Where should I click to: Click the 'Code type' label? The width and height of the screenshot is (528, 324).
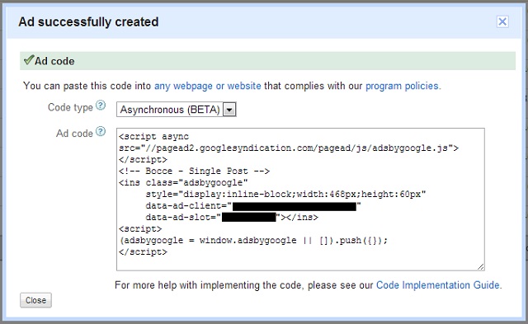70,107
